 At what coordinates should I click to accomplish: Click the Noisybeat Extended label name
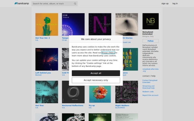[x=148, y=33]
